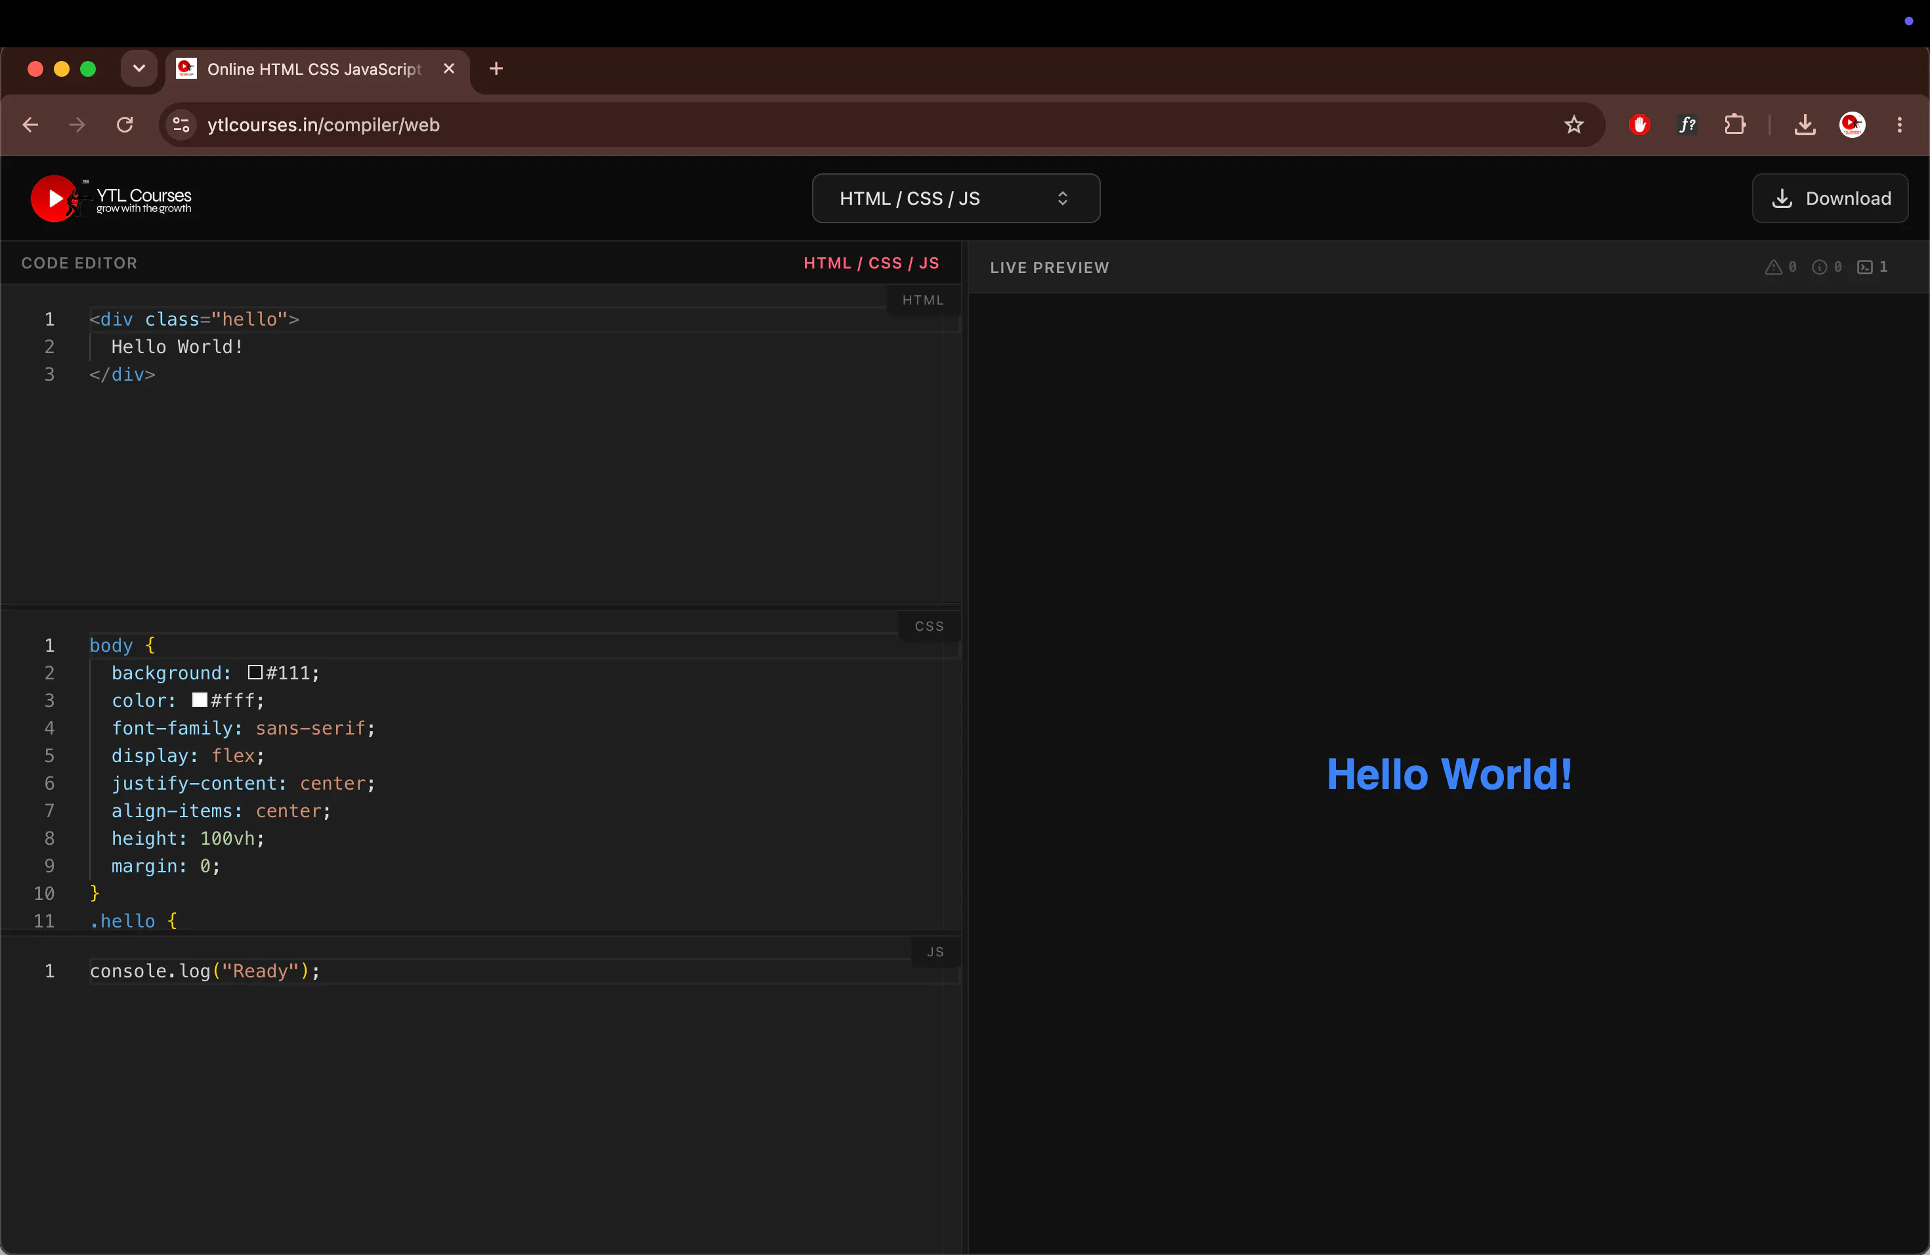Click the red HTML / CSS / JS editor label
The width and height of the screenshot is (1930, 1255).
click(x=871, y=263)
